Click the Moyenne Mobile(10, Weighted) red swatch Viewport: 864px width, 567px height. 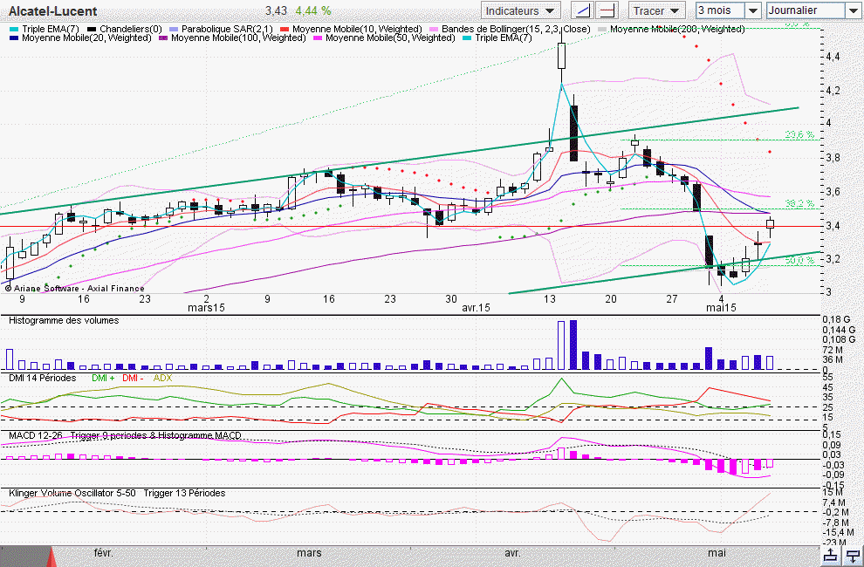(x=285, y=29)
